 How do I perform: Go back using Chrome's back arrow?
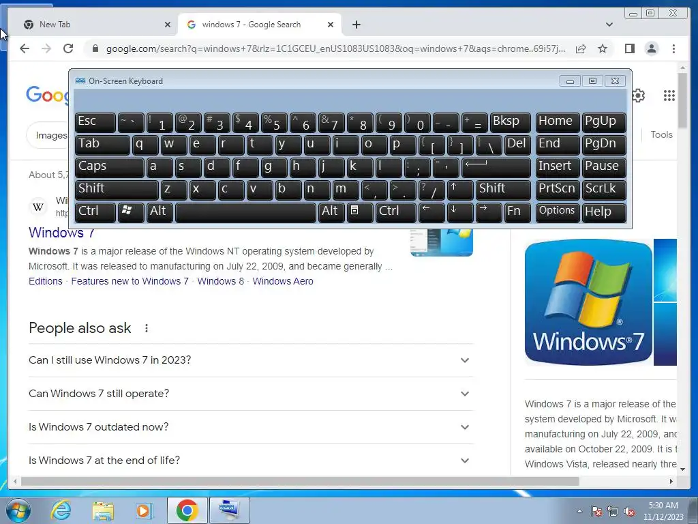click(x=25, y=48)
